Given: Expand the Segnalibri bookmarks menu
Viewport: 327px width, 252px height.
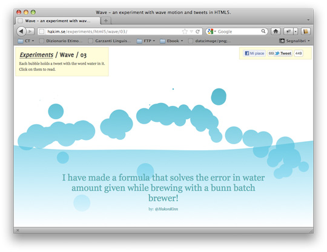Looking at the screenshot, I should coord(294,41).
